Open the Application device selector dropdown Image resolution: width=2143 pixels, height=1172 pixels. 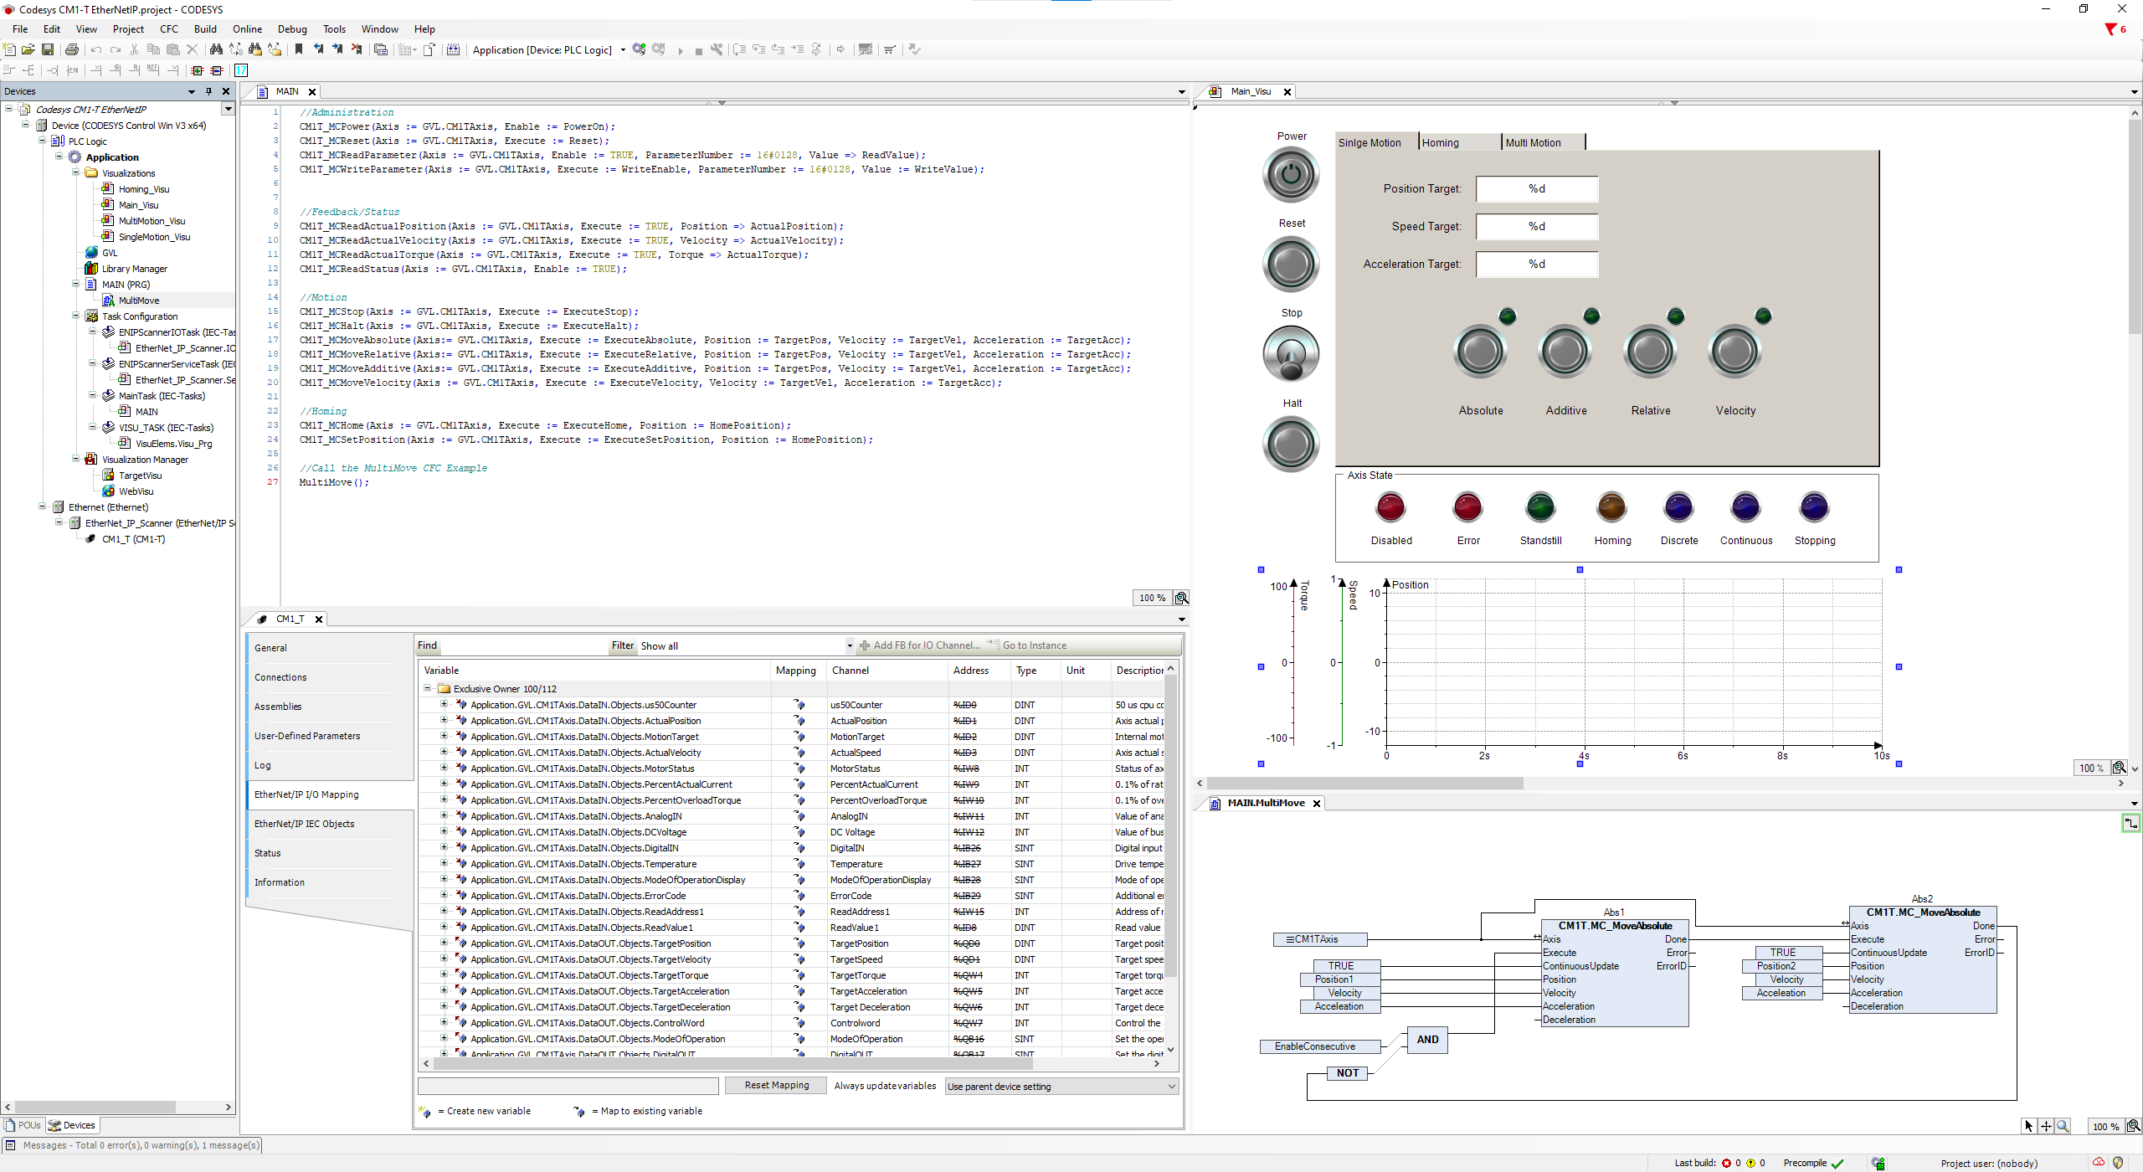623,49
